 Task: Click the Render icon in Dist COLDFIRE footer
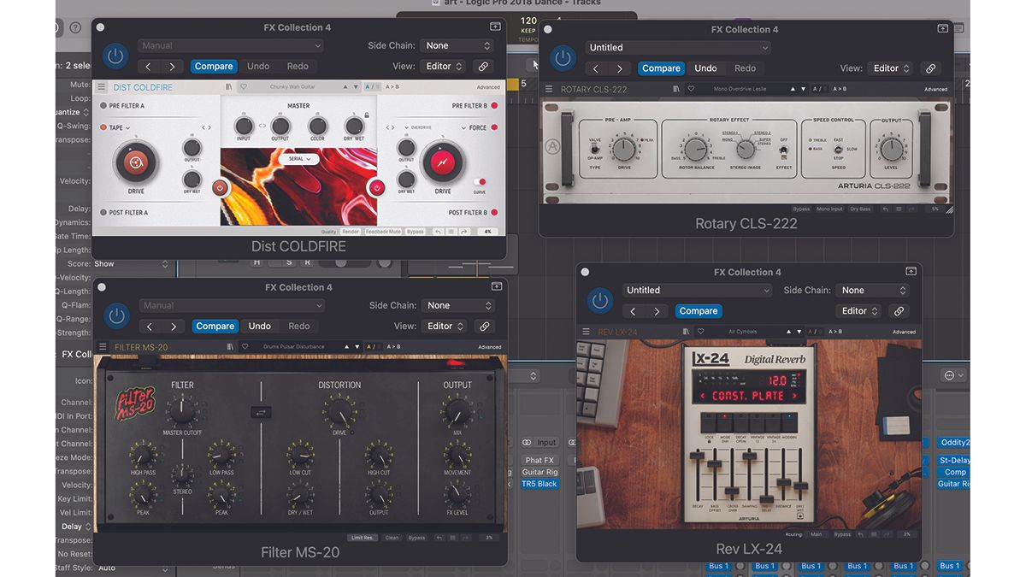click(350, 231)
